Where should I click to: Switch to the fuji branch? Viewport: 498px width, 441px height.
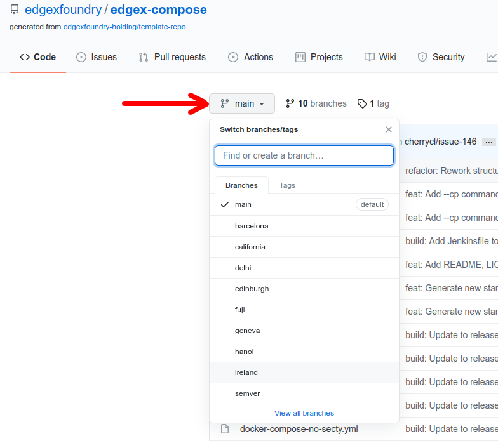coord(304,310)
